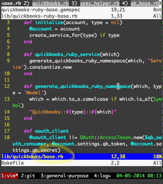Click the '18%' scroll position indicator
This screenshot has width=163, height=184.
click(158, 157)
